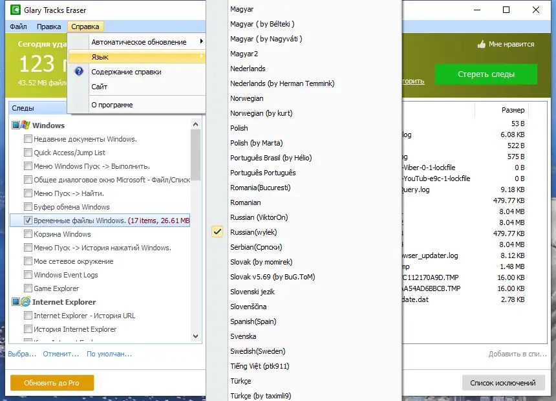This screenshot has height=401, width=556.
Task: Click the '2.78 KB' size value
Action: 513,299
